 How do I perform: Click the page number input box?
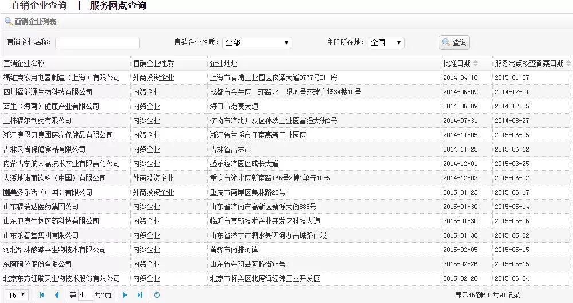tap(85, 295)
